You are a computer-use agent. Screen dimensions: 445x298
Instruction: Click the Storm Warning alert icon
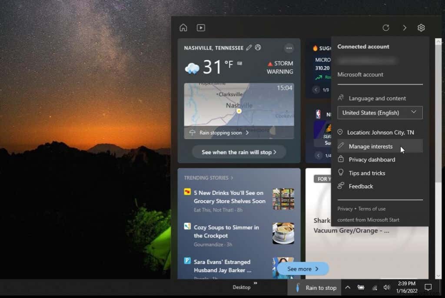[270, 63]
